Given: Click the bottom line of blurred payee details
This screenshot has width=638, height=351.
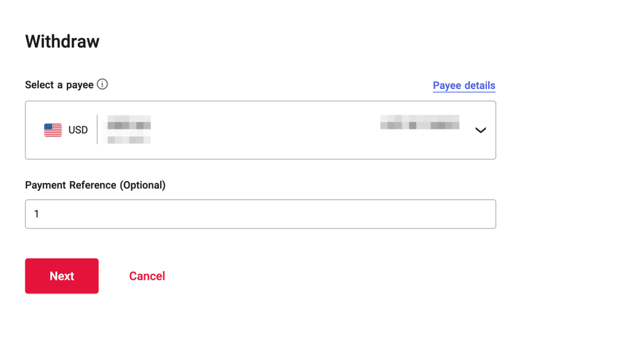Looking at the screenshot, I should [x=129, y=140].
